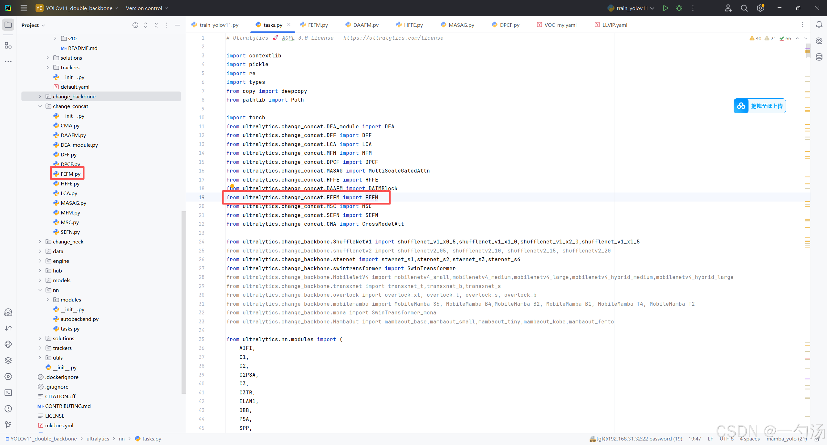The image size is (827, 445).
Task: Switch to the DAAFM.py editor tab
Action: [x=365, y=25]
